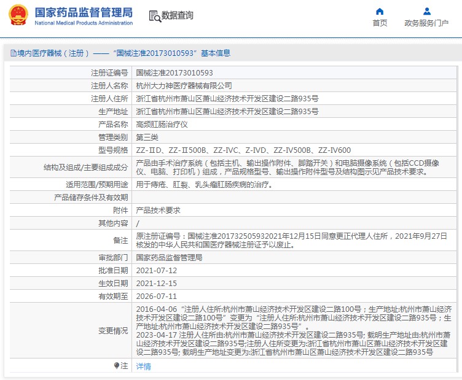
Task: Click the home house icon
Action: pos(380,11)
